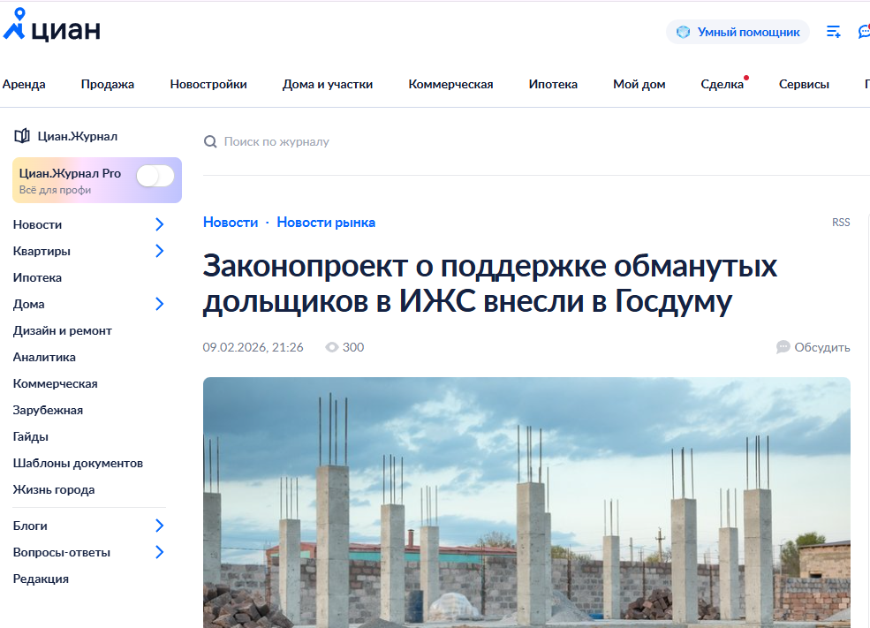
Task: Click the RSS link
Action: coord(840,222)
